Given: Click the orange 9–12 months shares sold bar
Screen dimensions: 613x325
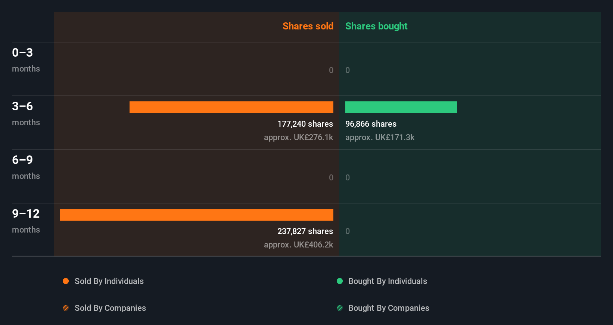Looking at the screenshot, I should point(196,215).
